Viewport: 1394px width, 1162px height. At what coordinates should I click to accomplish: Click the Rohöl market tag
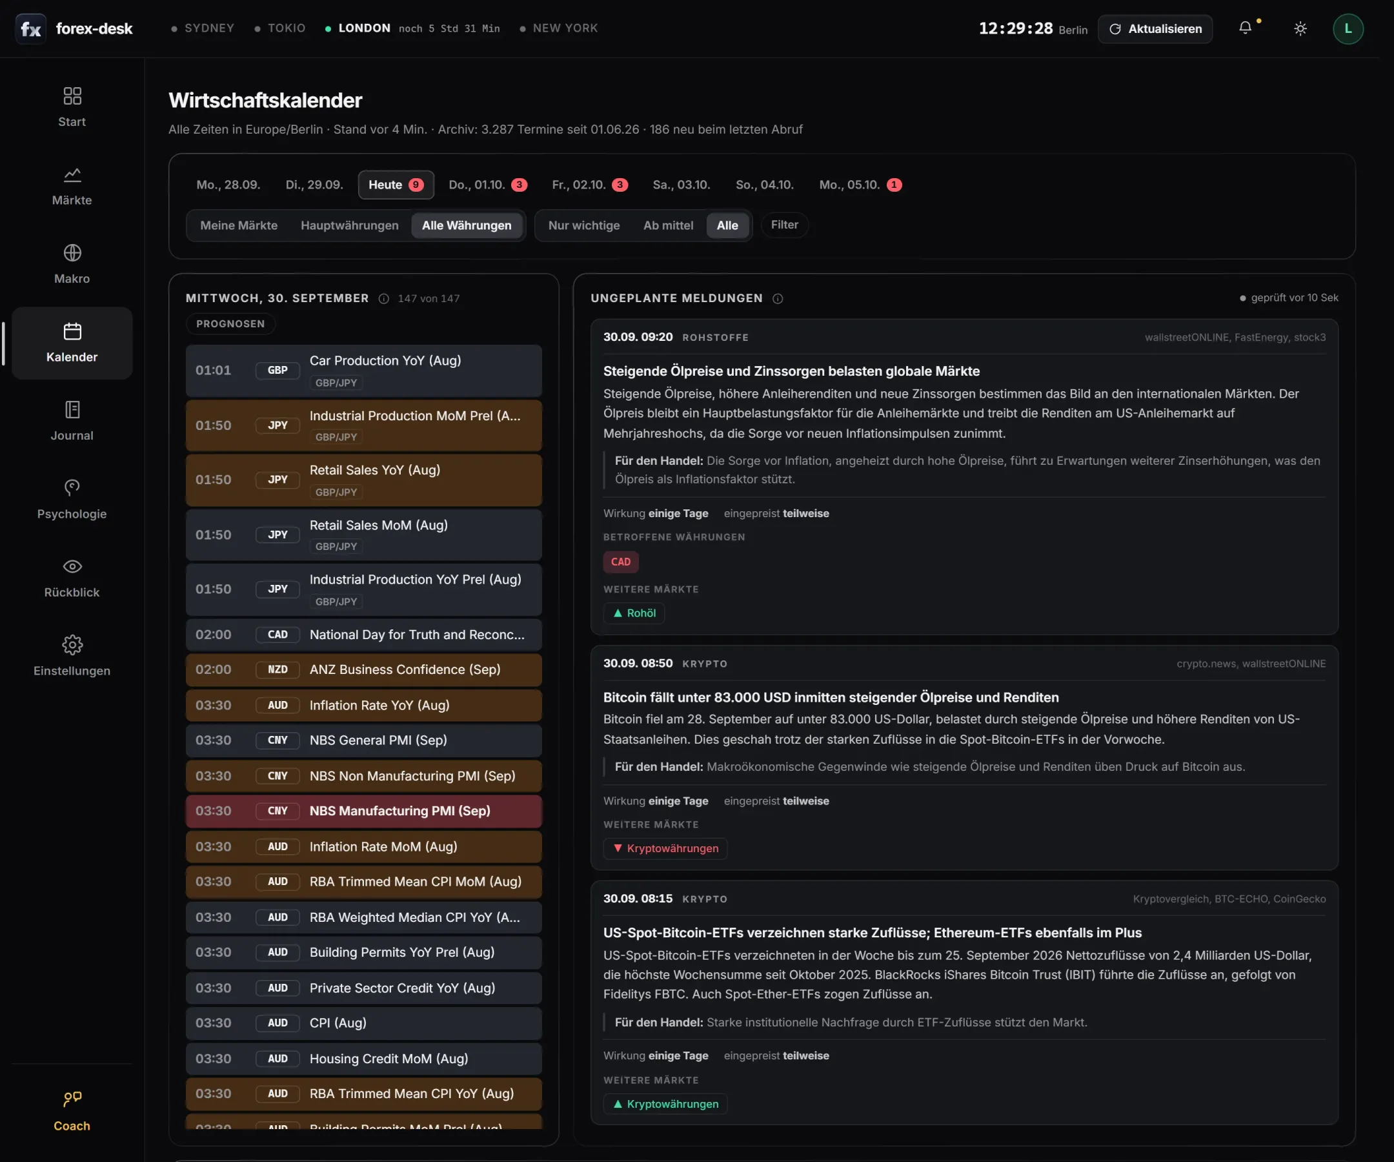coord(634,613)
